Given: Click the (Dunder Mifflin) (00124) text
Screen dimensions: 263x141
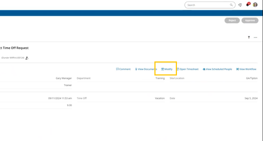Looking at the screenshot, I should tap(13, 58).
